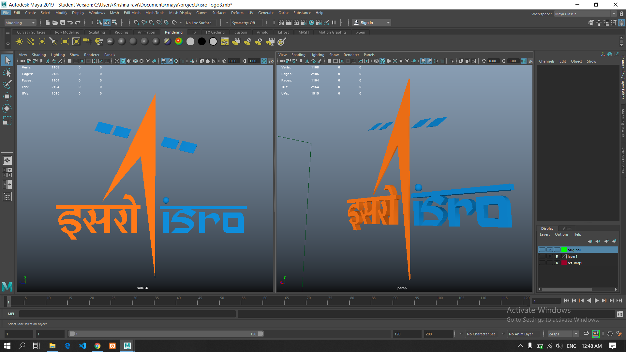This screenshot has width=626, height=352.
Task: Create layer from selected objects icon
Action: point(614,241)
